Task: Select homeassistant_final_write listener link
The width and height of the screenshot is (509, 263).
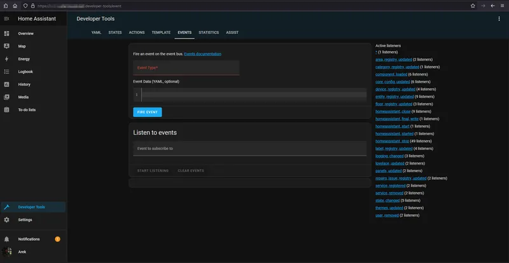Action: click(x=397, y=119)
